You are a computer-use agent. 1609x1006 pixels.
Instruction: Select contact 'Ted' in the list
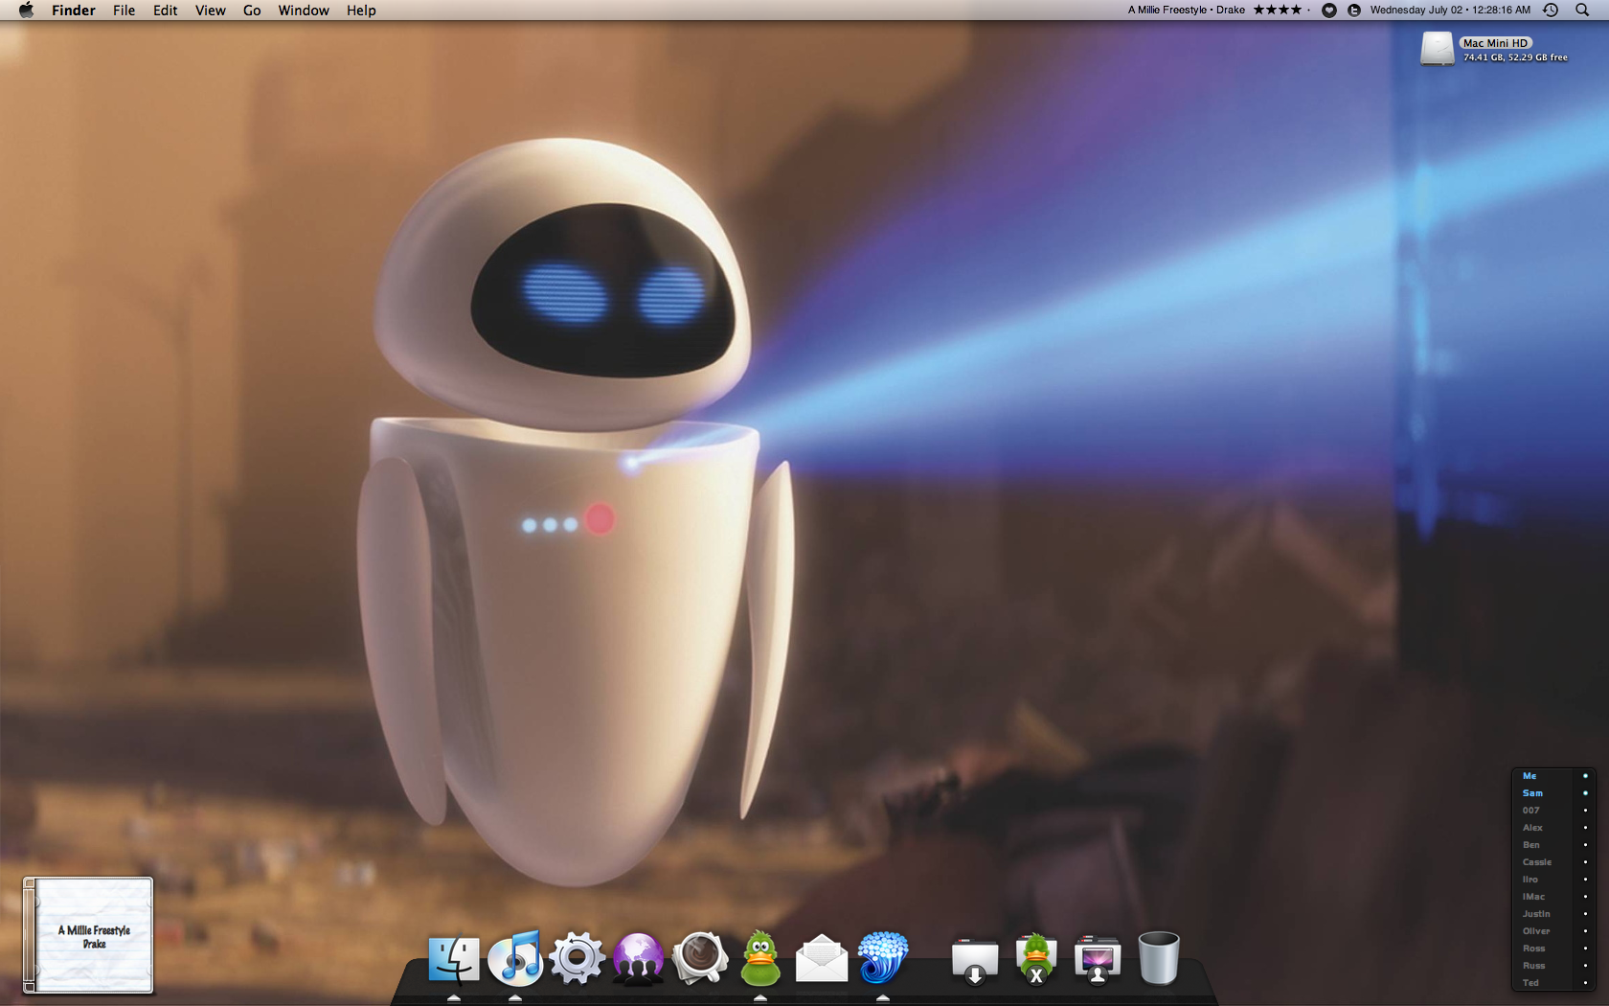point(1530,983)
